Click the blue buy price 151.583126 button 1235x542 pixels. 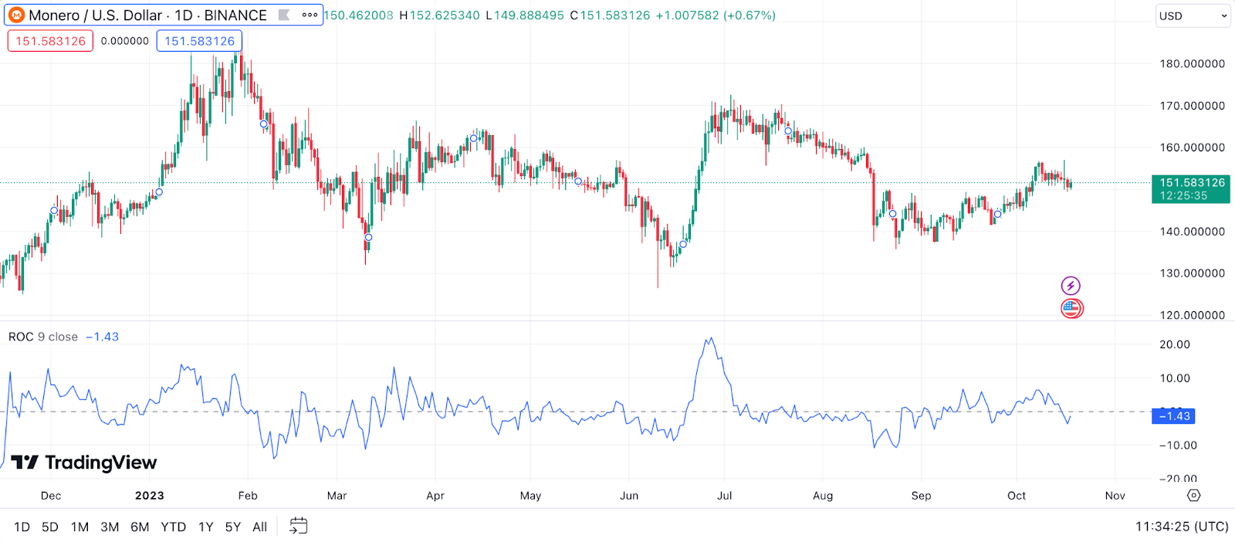click(199, 41)
